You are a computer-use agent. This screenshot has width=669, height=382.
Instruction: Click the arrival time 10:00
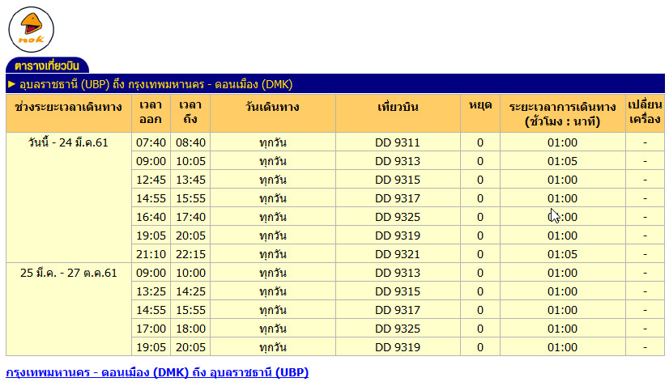[190, 273]
